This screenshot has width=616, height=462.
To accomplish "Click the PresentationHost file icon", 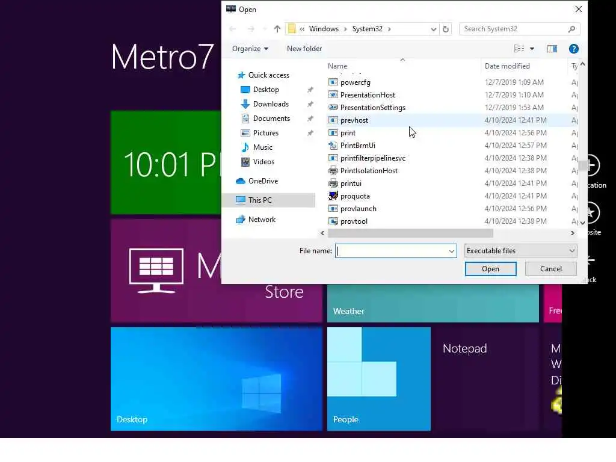I will 333,94.
